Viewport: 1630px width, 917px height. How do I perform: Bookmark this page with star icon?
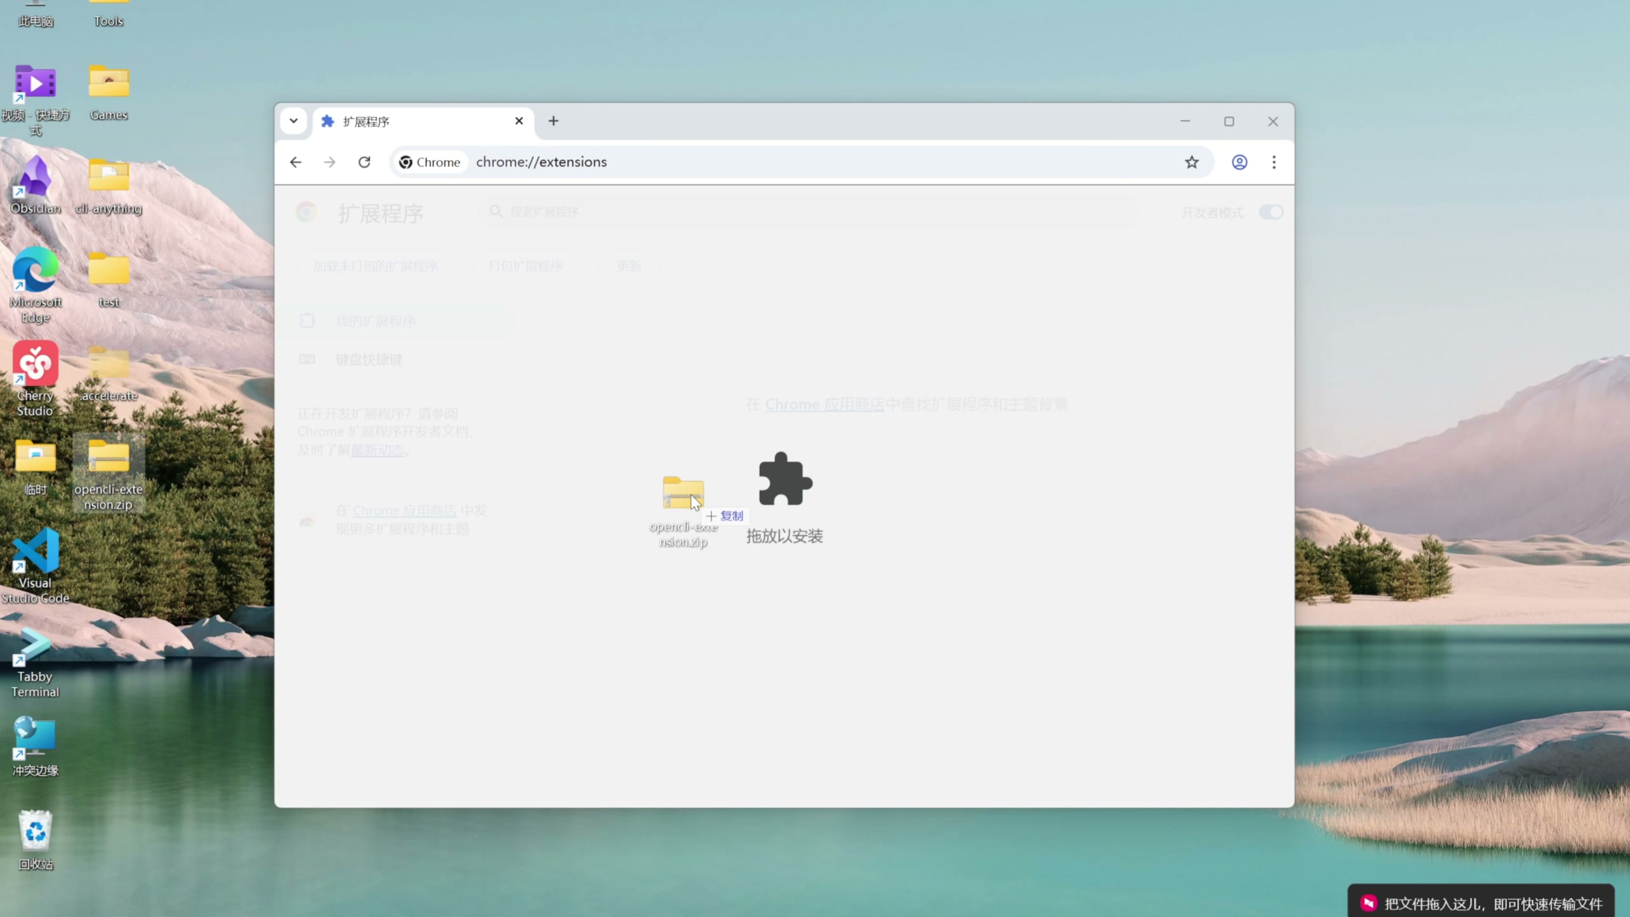1192,162
